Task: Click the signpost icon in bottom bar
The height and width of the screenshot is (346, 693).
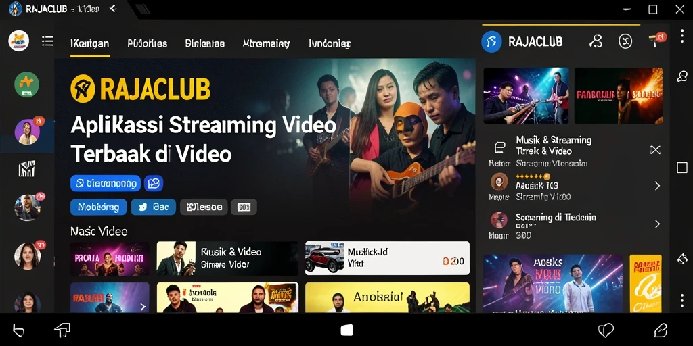Action: [x=62, y=330]
